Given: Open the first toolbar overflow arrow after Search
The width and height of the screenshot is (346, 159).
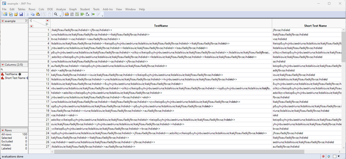Looking at the screenshot, I should click(x=60, y=16).
